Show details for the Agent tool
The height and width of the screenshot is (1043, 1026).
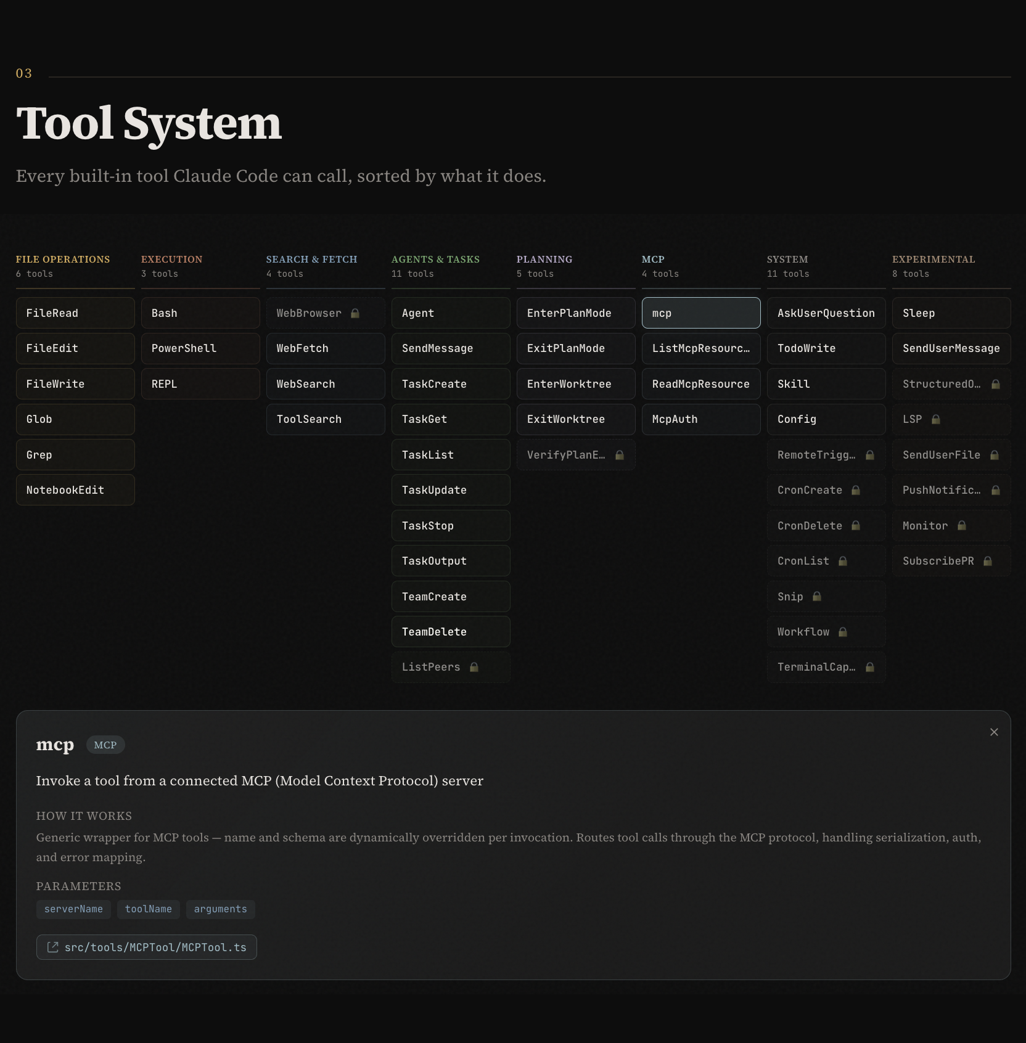pos(451,313)
